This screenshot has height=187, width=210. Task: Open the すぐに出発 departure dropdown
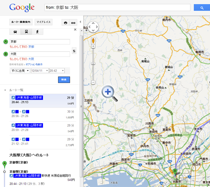coord(20,71)
